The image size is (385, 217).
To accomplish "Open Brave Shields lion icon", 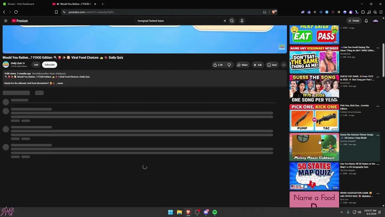I will pos(274,12).
